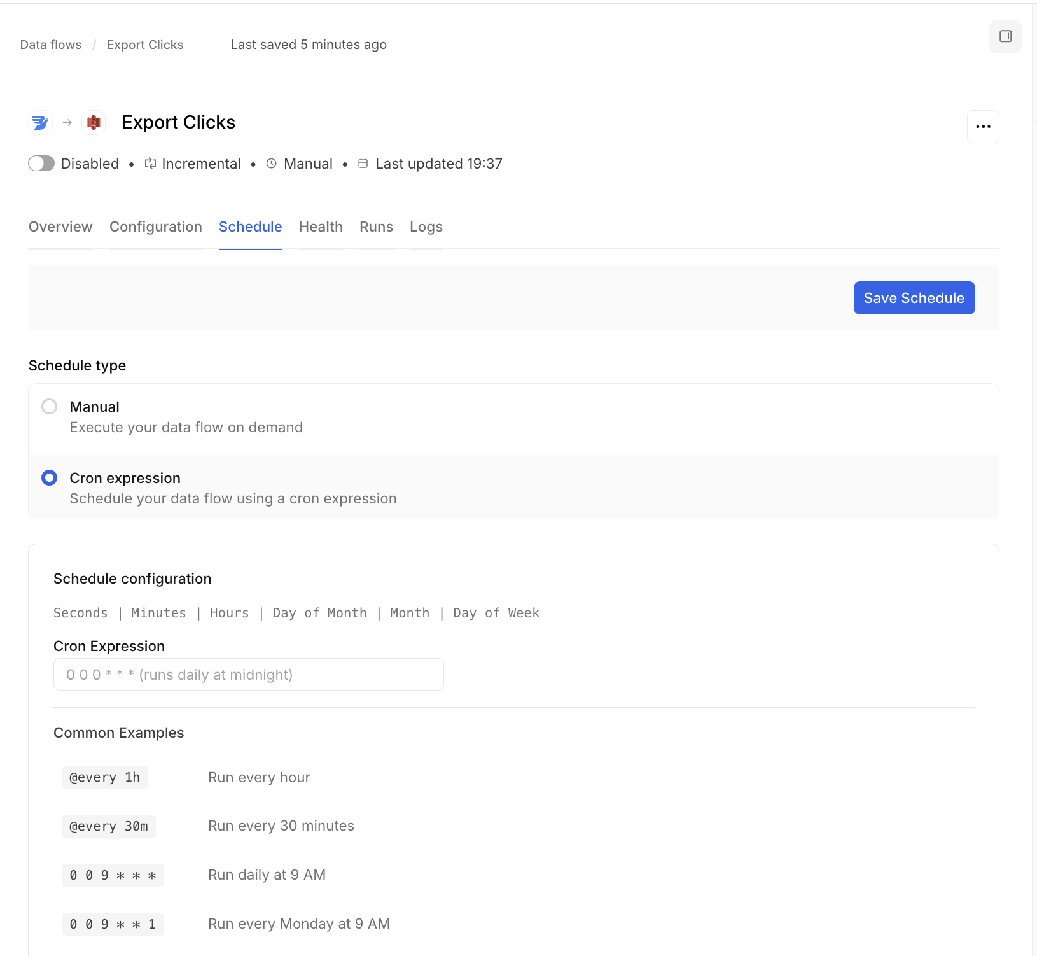Click the source connector icon beside Export Clicks
Image resolution: width=1037 pixels, height=956 pixels.
[x=40, y=122]
